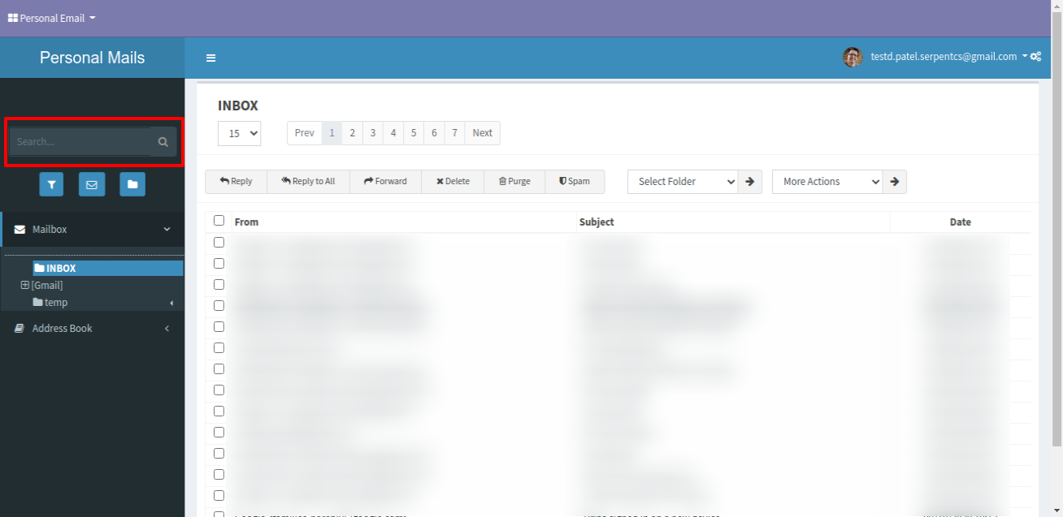Click the Mailbox envelope icon
Viewport: 1063px width, 517px height.
(20, 229)
